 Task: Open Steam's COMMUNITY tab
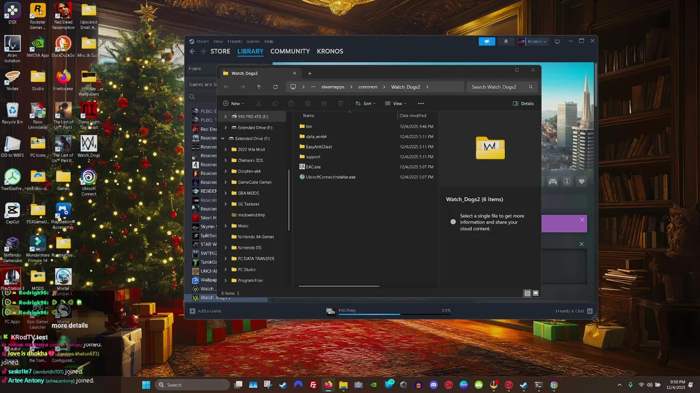[290, 51]
